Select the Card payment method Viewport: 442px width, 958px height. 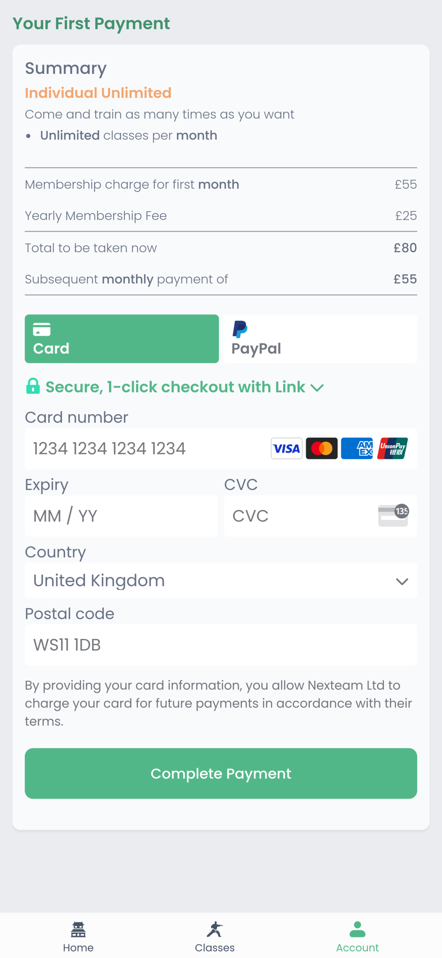coord(122,339)
